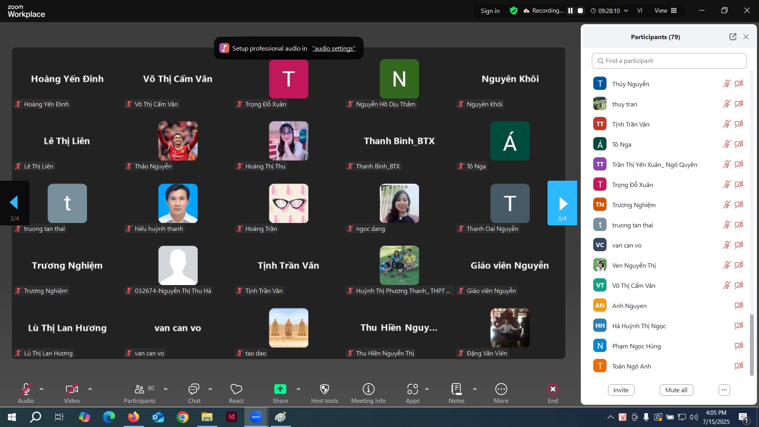Start screen sharing with Share button
759x427 pixels.
coord(280,393)
